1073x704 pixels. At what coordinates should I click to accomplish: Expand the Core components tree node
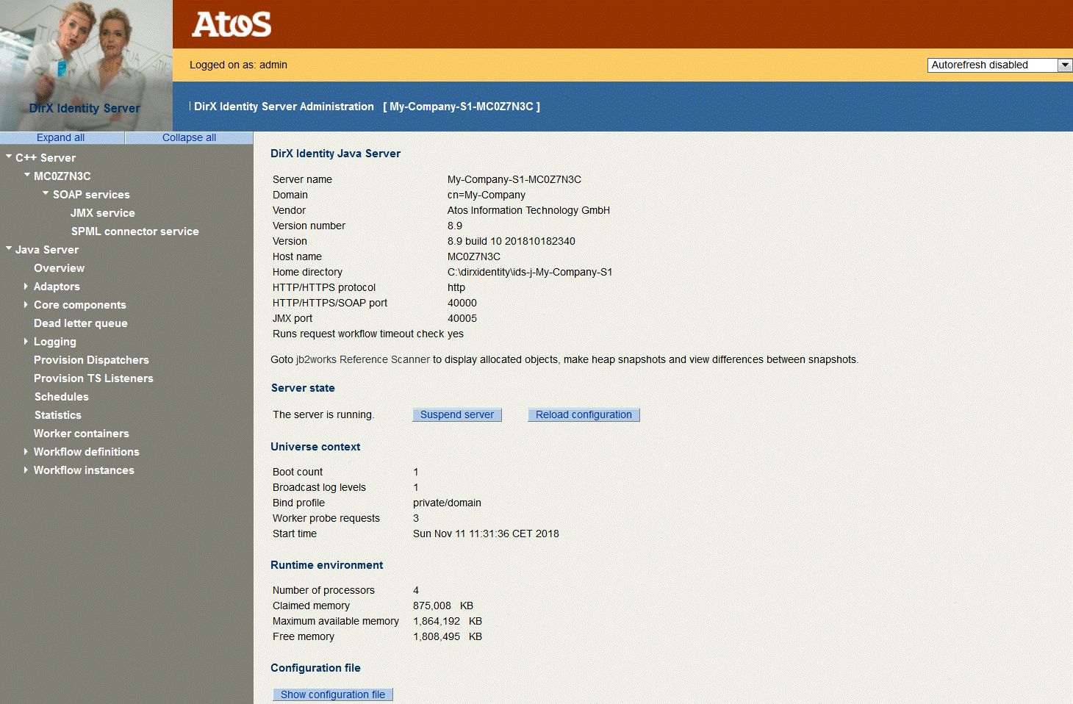tap(26, 304)
